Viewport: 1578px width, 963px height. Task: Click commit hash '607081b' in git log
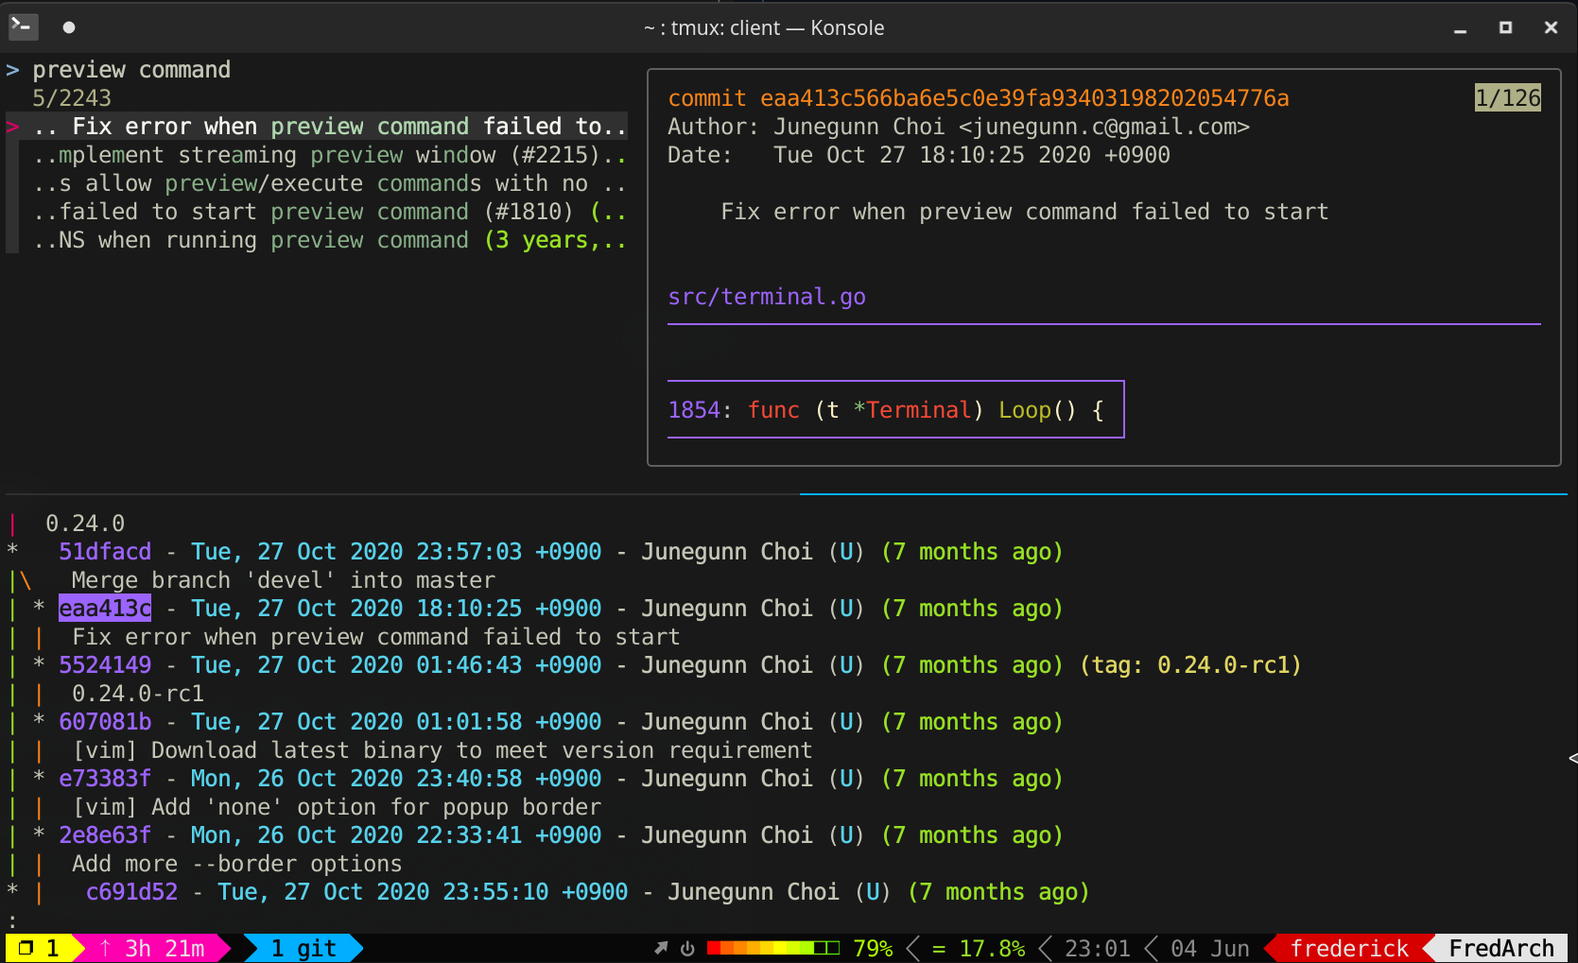[x=105, y=722]
